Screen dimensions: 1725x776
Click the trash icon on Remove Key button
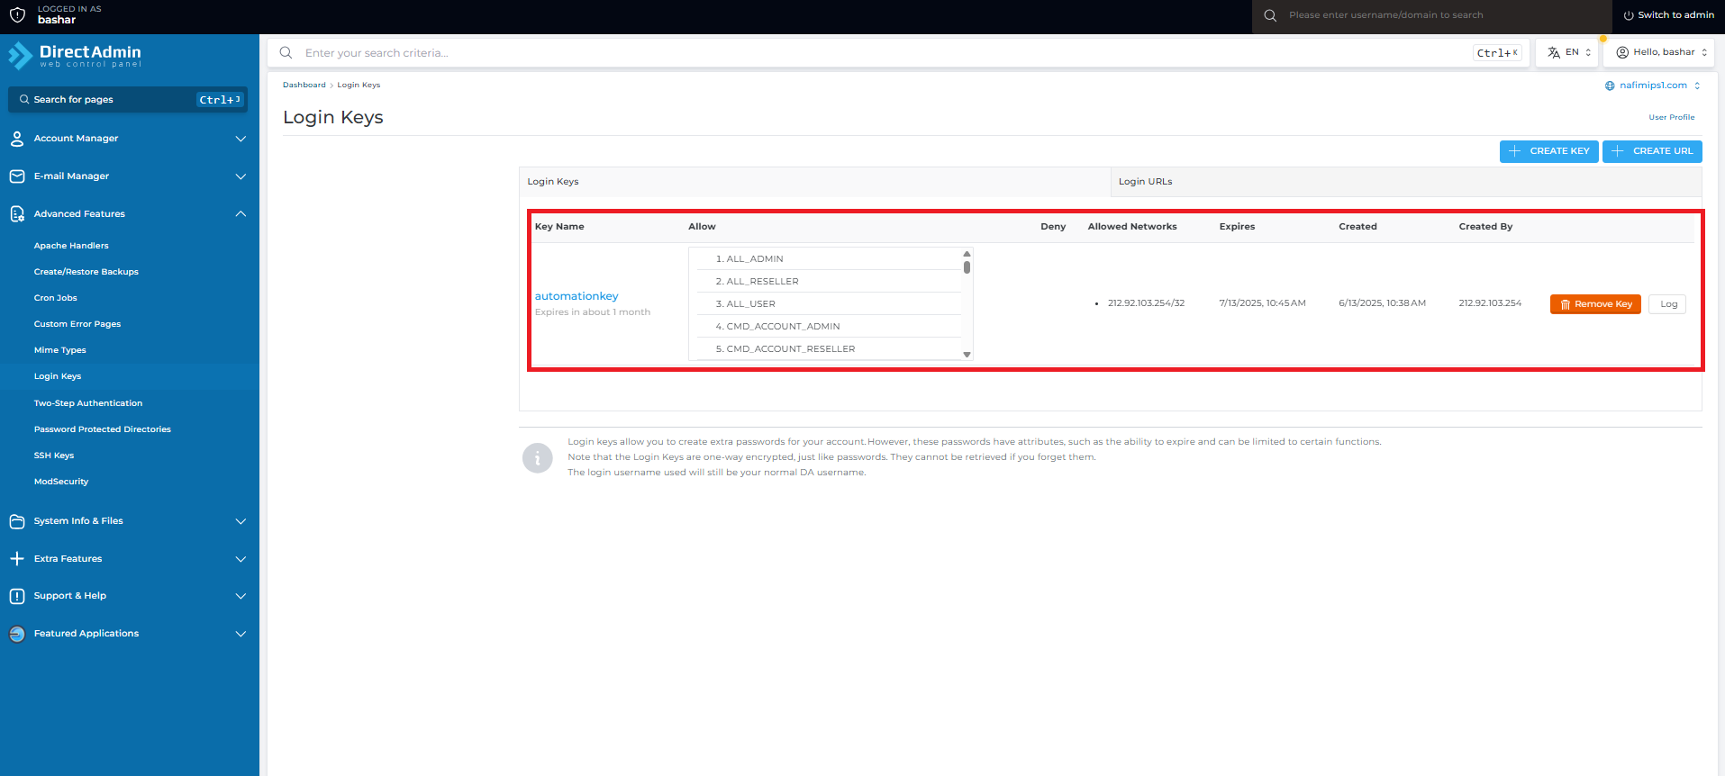[x=1566, y=304]
